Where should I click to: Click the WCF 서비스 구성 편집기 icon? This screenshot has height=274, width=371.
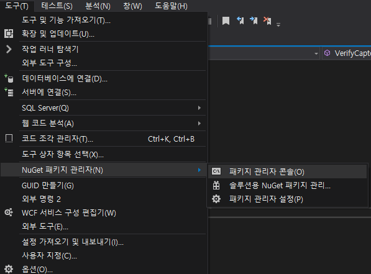coord(9,212)
